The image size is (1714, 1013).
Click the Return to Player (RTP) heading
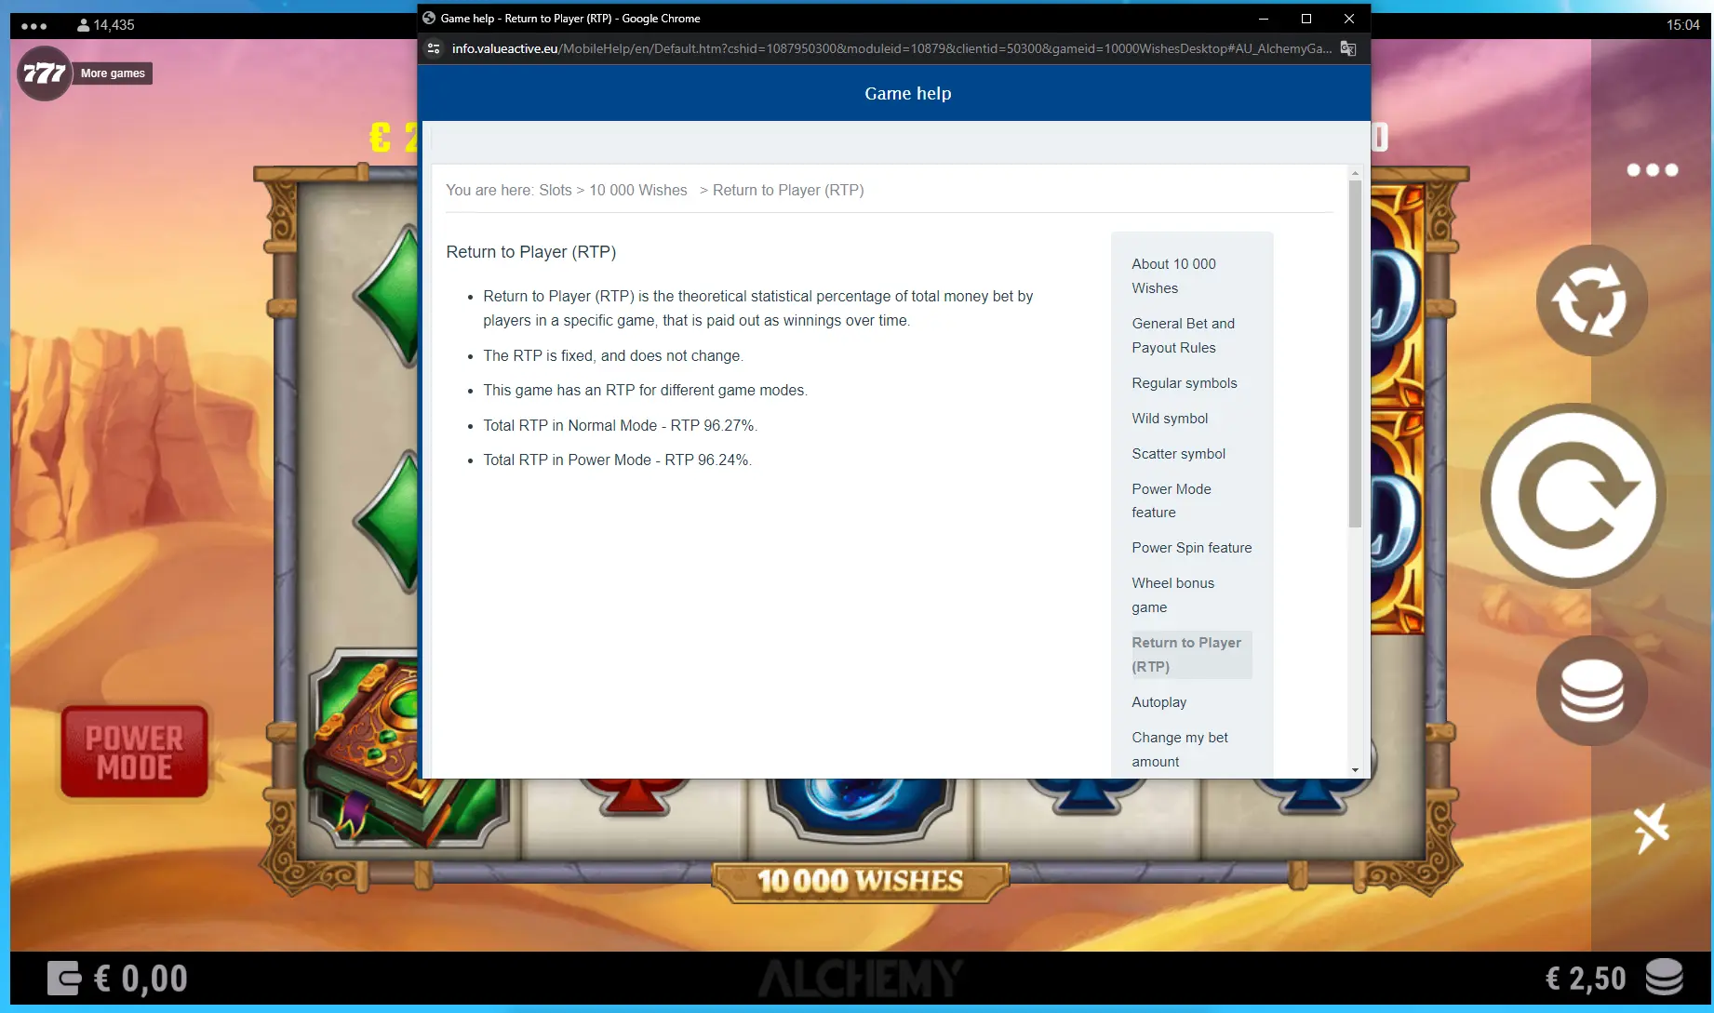pos(530,252)
